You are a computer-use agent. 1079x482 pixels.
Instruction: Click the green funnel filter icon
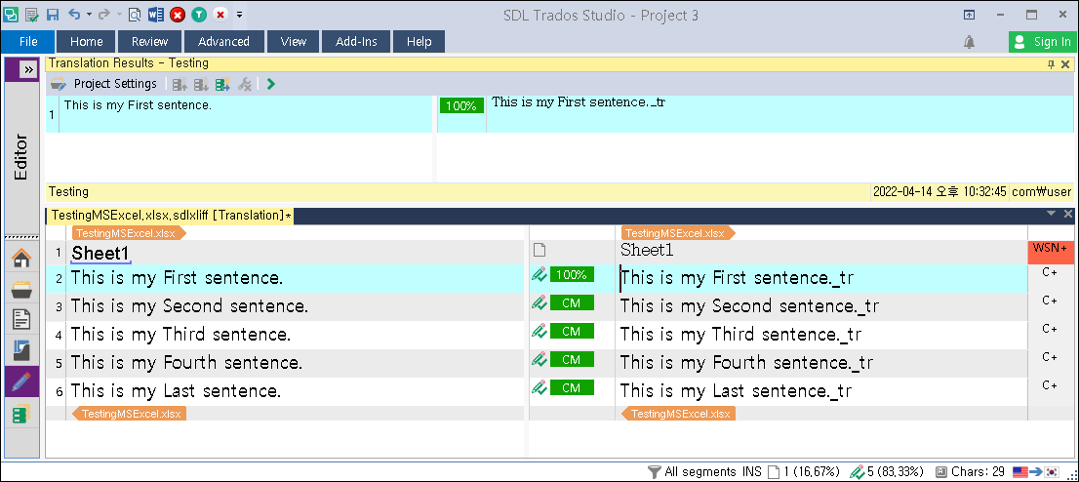(x=198, y=15)
